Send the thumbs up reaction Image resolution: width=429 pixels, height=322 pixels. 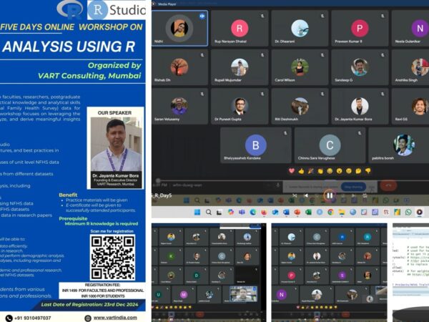[301, 171]
